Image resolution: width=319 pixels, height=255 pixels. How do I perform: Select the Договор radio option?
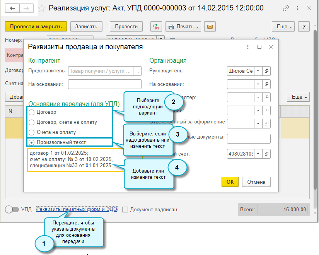coord(32,112)
